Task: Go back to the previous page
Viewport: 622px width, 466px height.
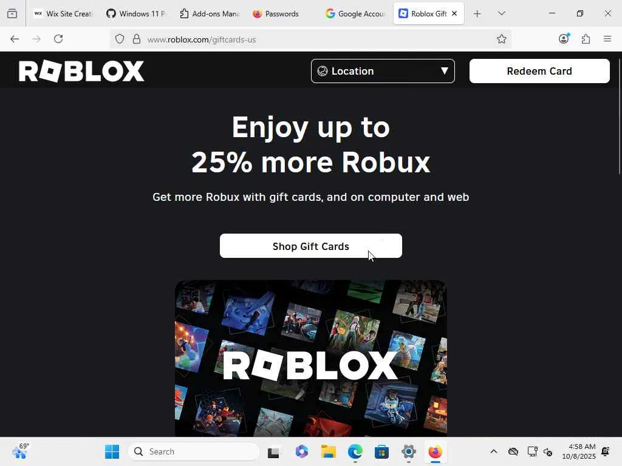Action: (x=15, y=39)
